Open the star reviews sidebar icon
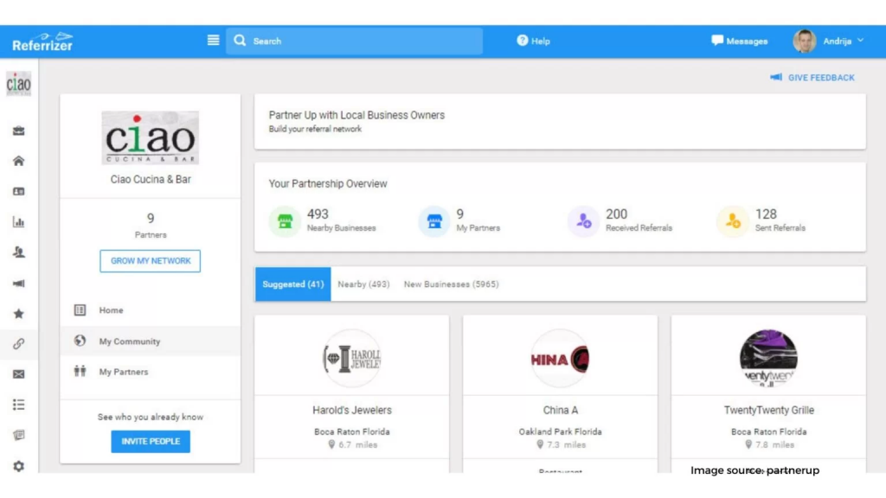 [19, 313]
